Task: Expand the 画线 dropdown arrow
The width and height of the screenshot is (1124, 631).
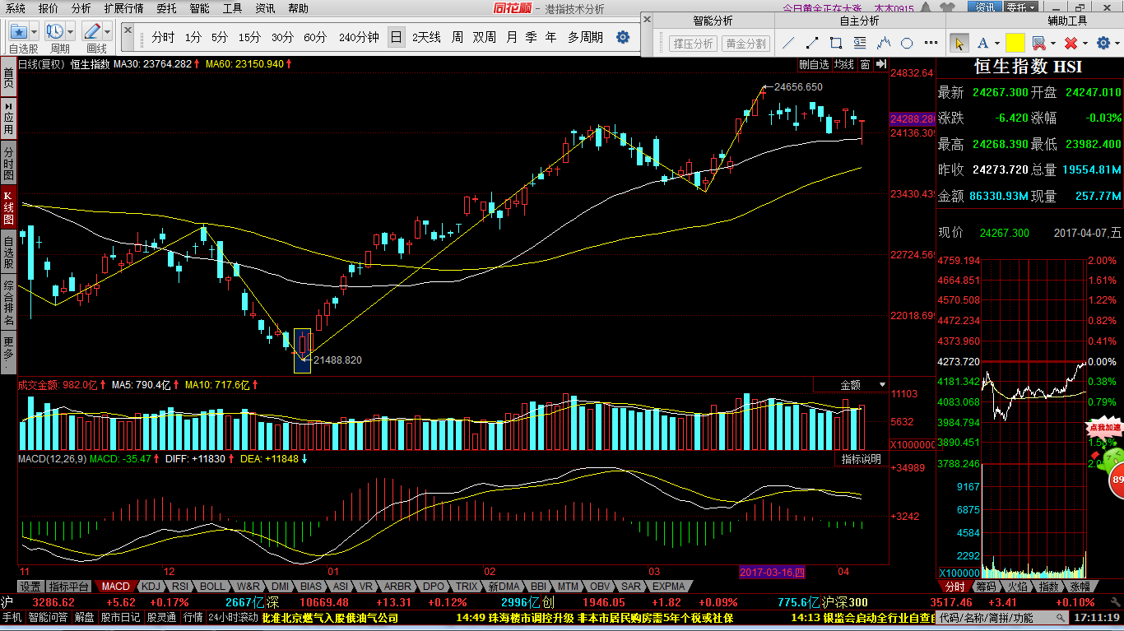Action: tap(107, 32)
